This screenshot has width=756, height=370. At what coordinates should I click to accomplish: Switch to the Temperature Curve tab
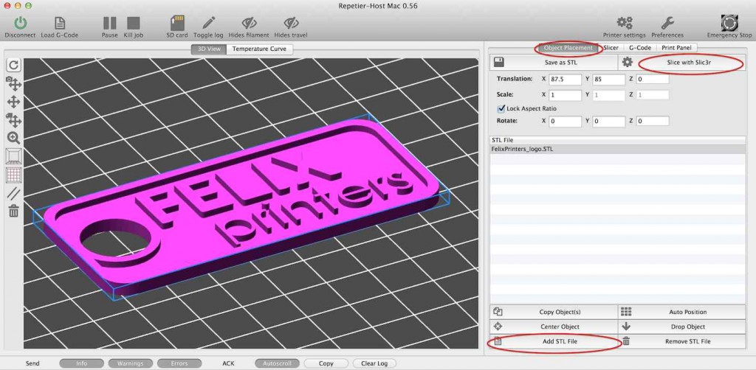pos(259,49)
